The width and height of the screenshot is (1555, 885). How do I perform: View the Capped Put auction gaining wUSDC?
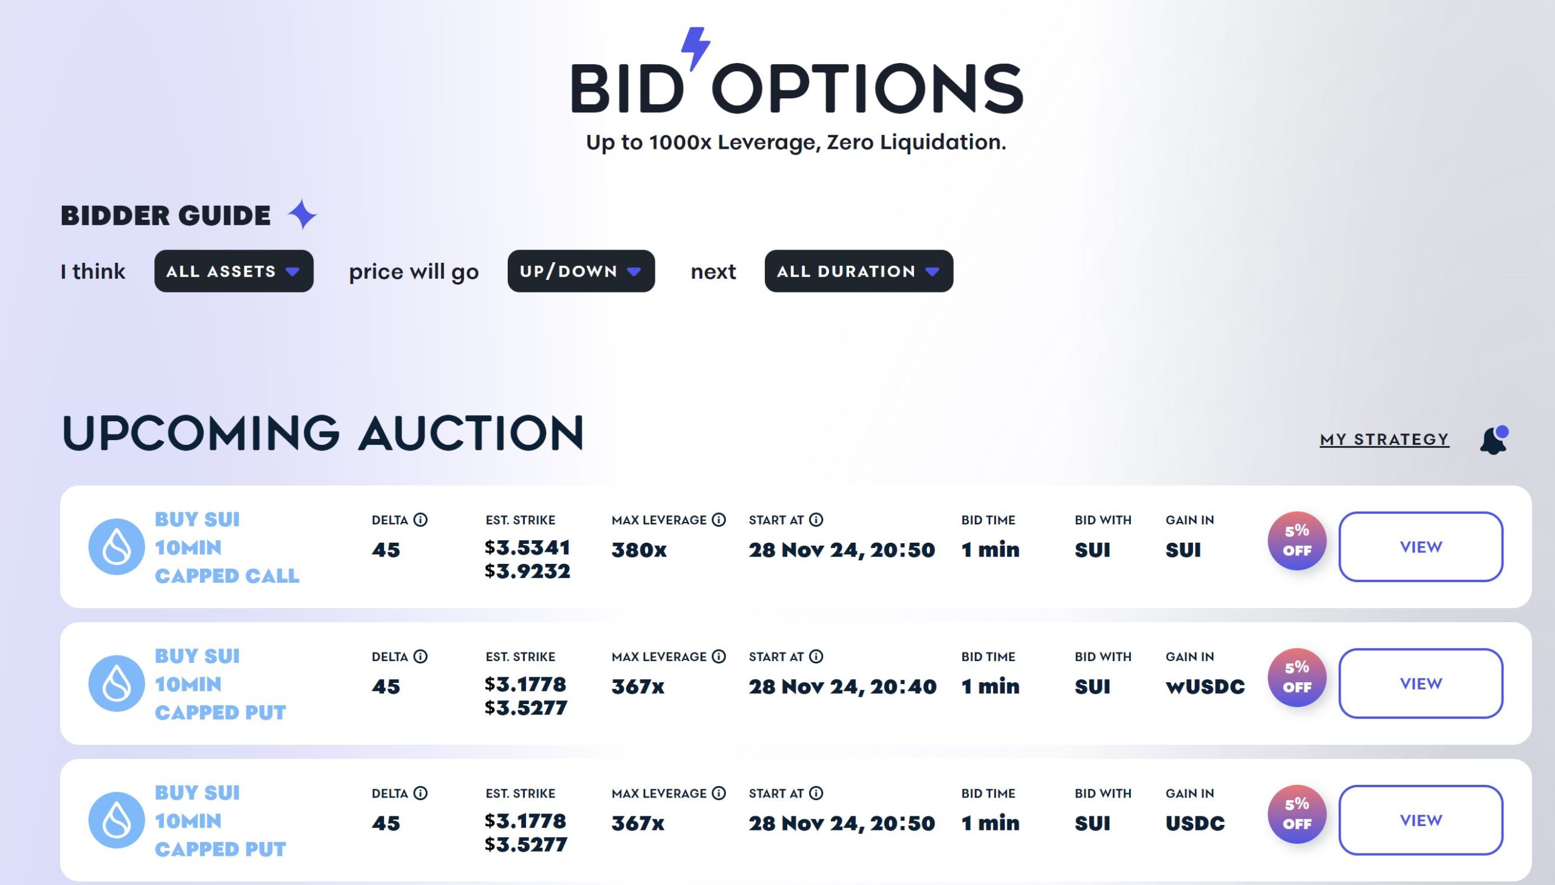pyautogui.click(x=1421, y=684)
